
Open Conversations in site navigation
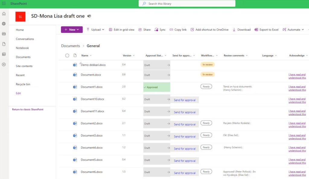[x=25, y=39]
